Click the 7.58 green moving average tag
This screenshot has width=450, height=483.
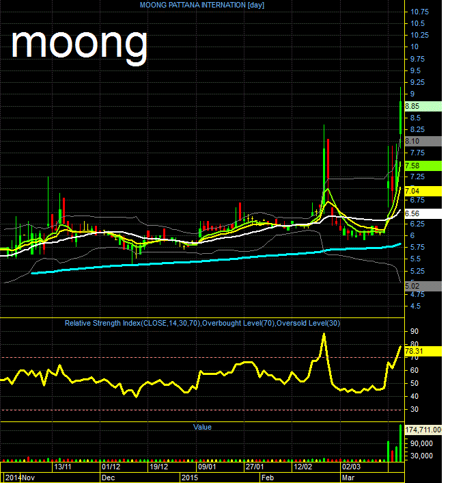(x=423, y=166)
